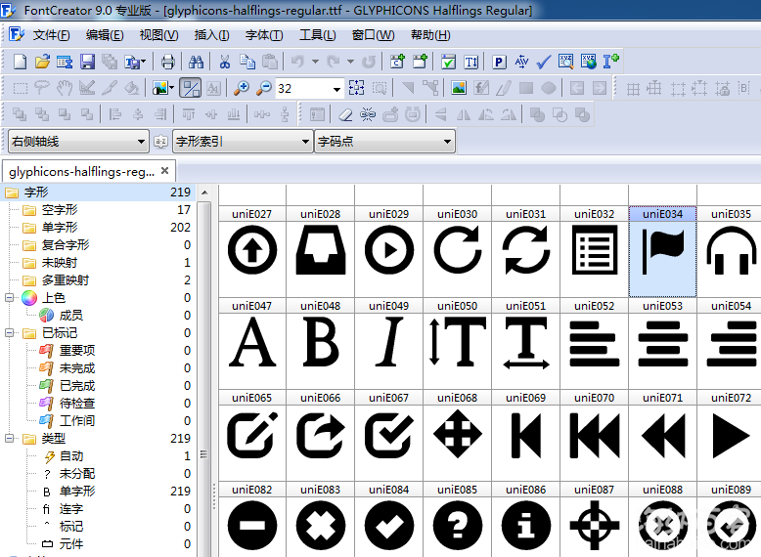Open the 右侧轴线 dropdown

(x=78, y=142)
